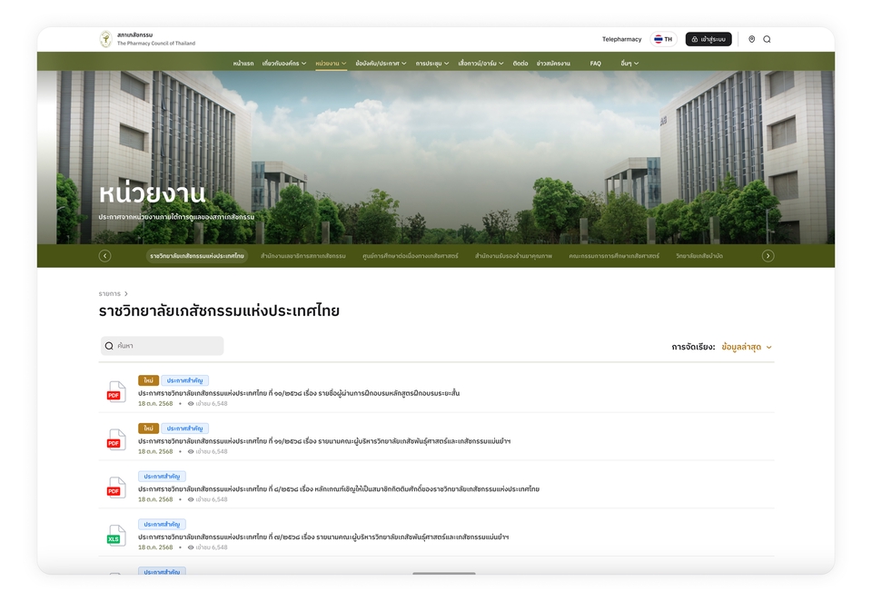Open the PDF icon of the first announcement
This screenshot has height=601, width=872.
[x=114, y=392]
